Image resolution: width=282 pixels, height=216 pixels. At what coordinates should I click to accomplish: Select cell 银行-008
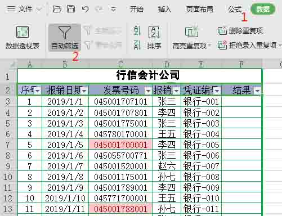point(201,177)
